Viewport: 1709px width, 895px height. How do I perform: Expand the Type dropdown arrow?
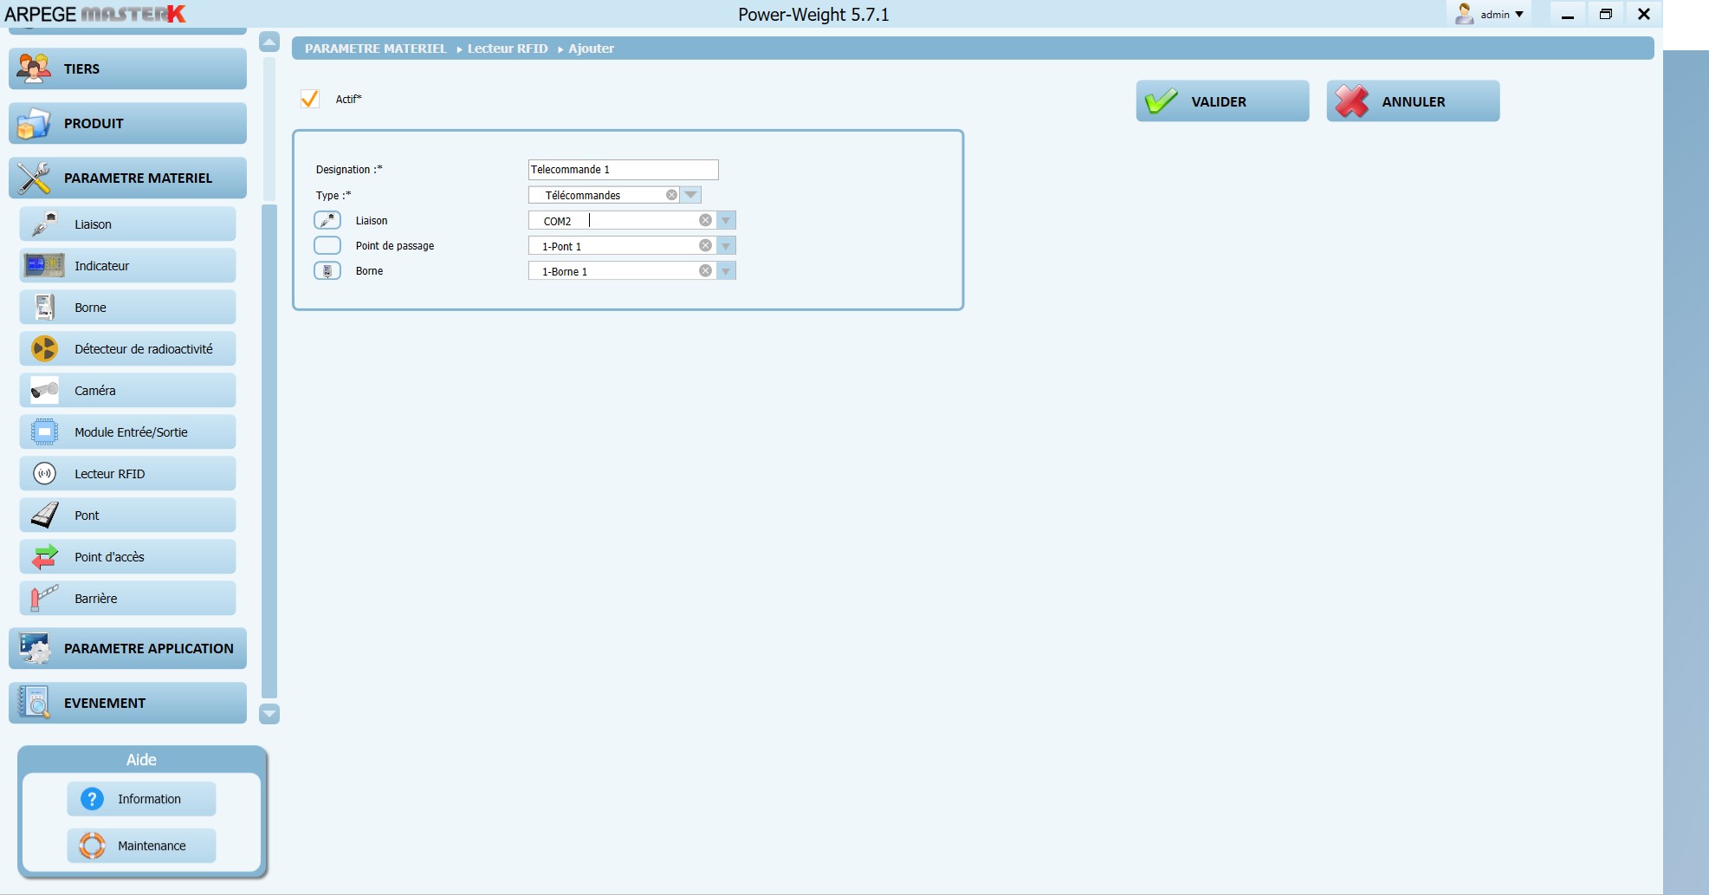point(690,196)
